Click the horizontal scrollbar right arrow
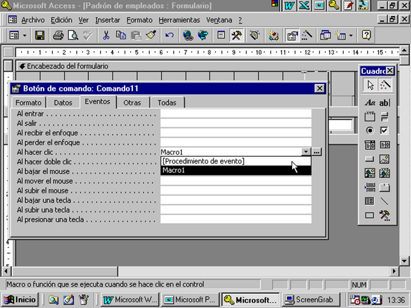The width and height of the screenshot is (411, 308). coord(394,271)
